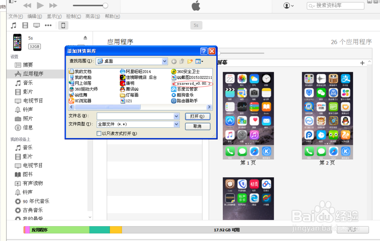
Task: Select 我的文档 in file list
Action: [x=81, y=72]
